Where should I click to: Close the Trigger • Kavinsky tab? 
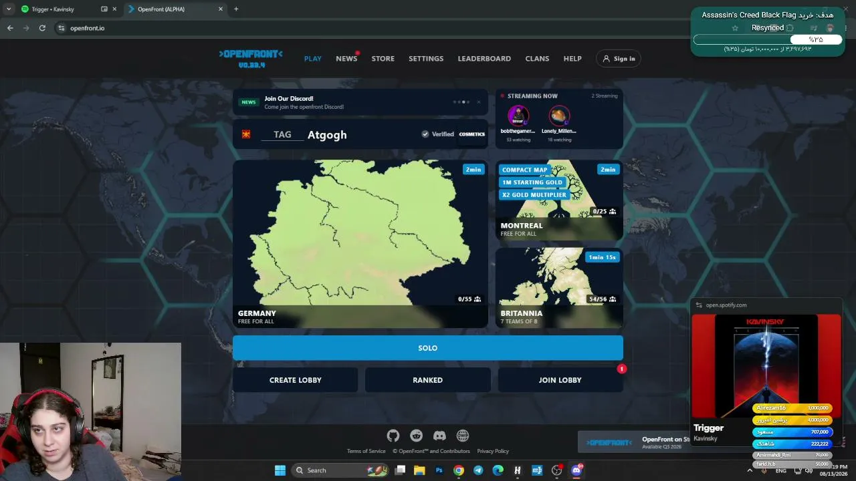pyautogui.click(x=115, y=9)
